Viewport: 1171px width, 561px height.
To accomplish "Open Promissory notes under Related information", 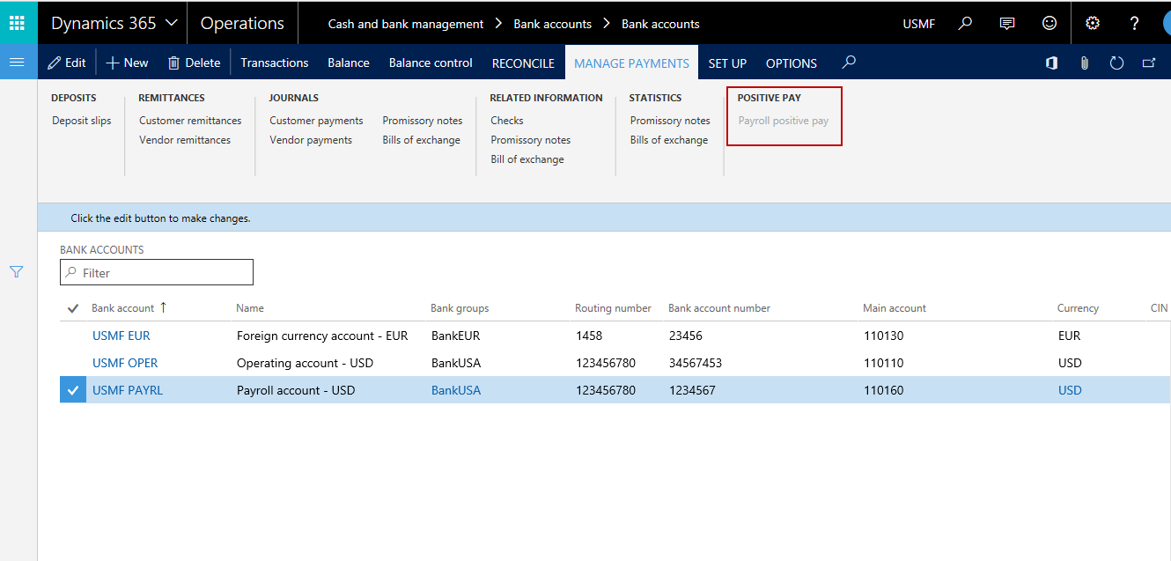I will coord(531,140).
